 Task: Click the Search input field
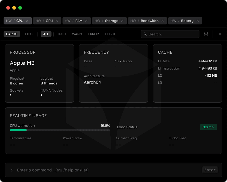point(170,34)
